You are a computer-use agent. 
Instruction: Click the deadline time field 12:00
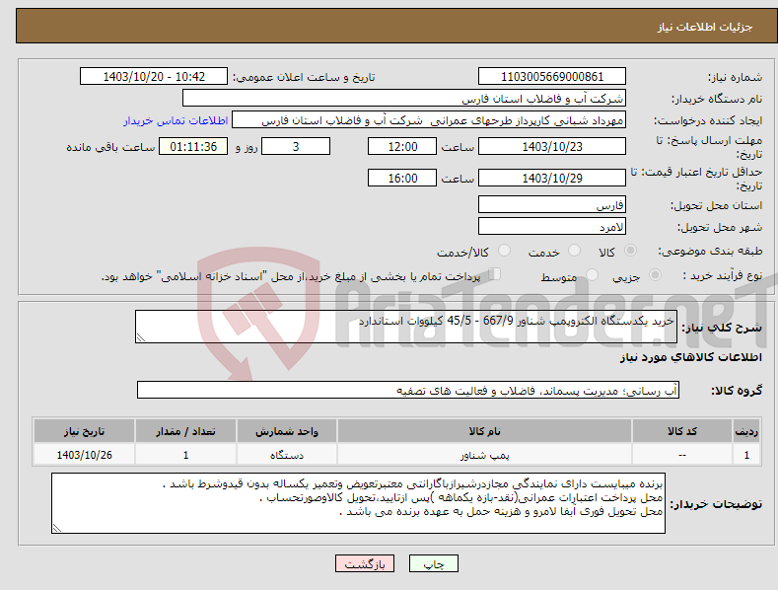click(x=402, y=146)
